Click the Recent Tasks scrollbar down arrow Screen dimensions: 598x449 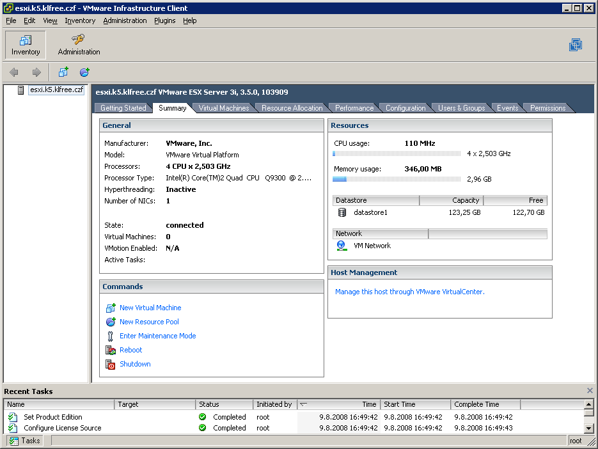click(x=589, y=429)
